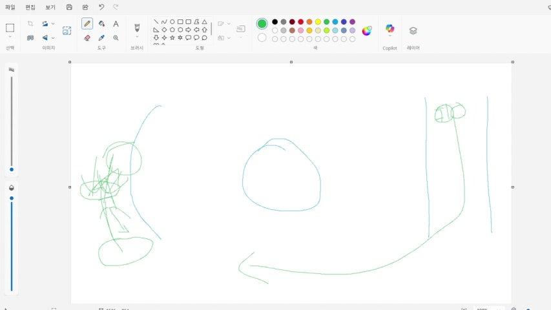This screenshot has height=310, width=551.
Task: Click the Undo arrow
Action: click(101, 7)
